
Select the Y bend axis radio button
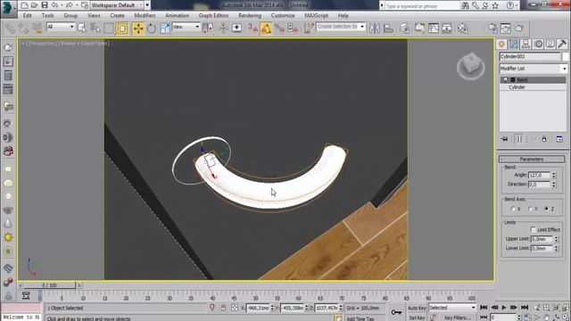pos(530,209)
